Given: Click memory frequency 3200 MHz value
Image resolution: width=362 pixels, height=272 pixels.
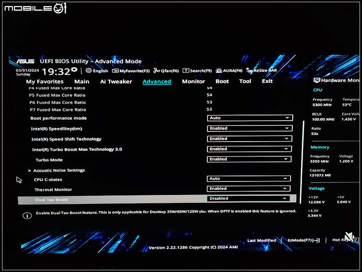Looking at the screenshot, I should pos(319,161).
